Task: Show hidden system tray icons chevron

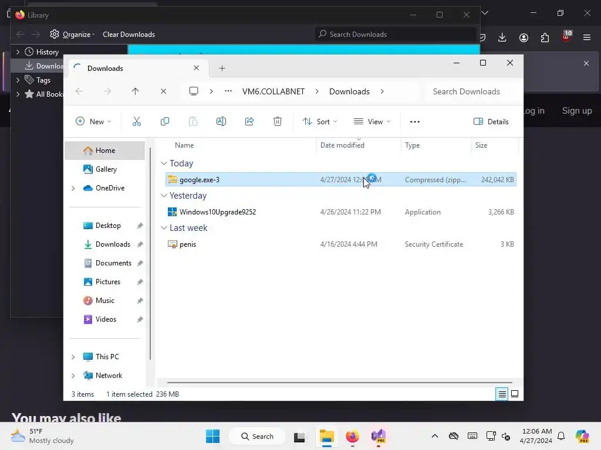Action: click(x=435, y=436)
